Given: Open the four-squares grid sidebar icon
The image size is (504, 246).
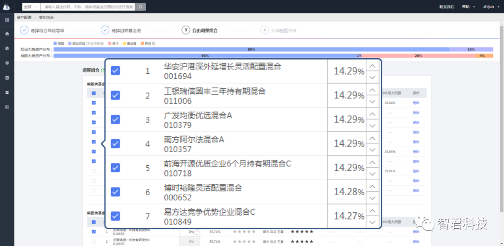Looking at the screenshot, I should pos(7,92).
